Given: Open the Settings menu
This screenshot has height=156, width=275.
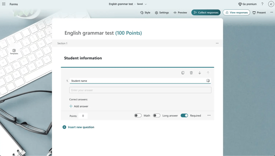Looking at the screenshot, I should pos(162,12).
